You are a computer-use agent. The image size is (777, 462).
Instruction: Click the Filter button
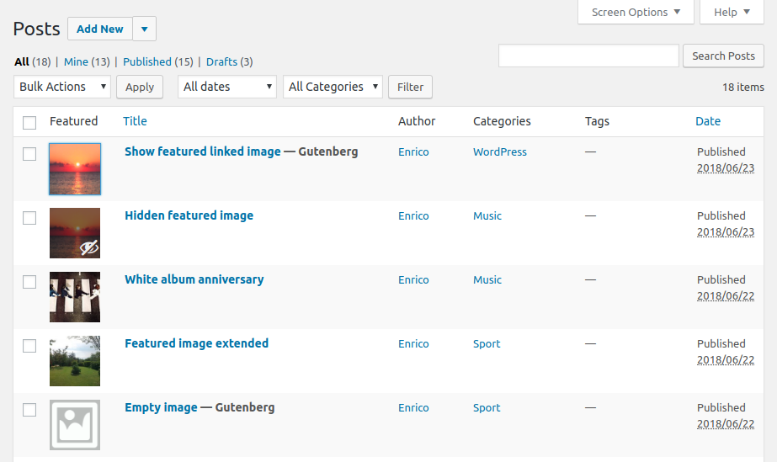[410, 87]
